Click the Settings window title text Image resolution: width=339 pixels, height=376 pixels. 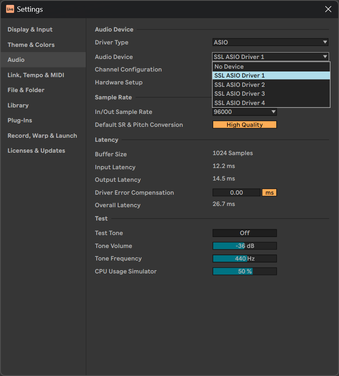click(x=30, y=9)
